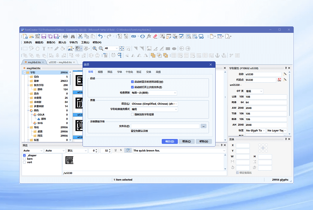
Task: Open the No Glyph Tag dropdown
Action: pyautogui.click(x=255, y=130)
